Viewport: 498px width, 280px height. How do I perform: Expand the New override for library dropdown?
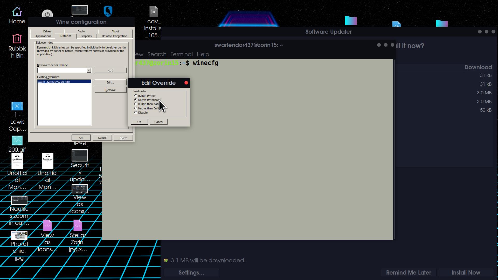pyautogui.click(x=89, y=71)
